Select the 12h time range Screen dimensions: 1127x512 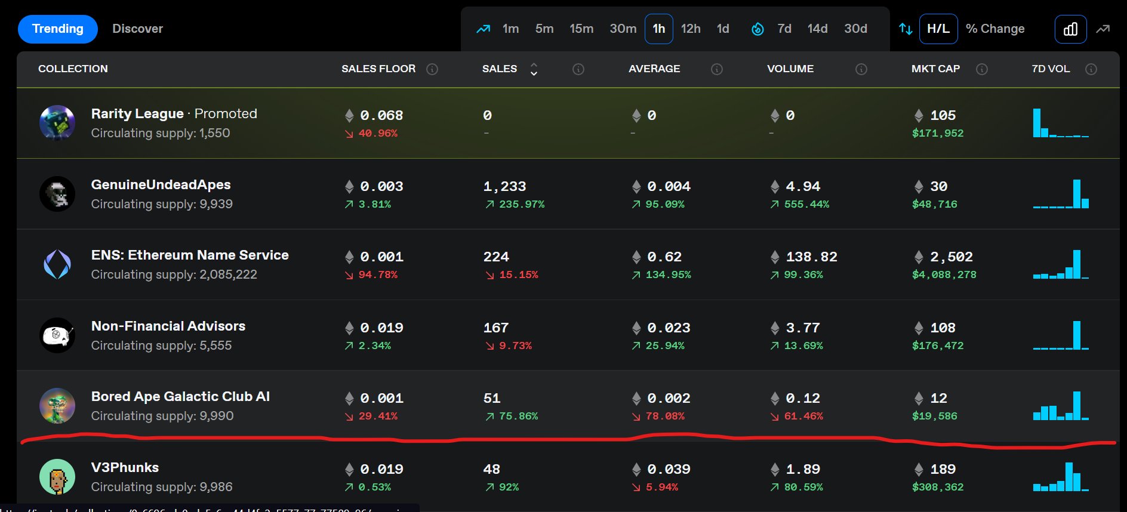point(691,29)
